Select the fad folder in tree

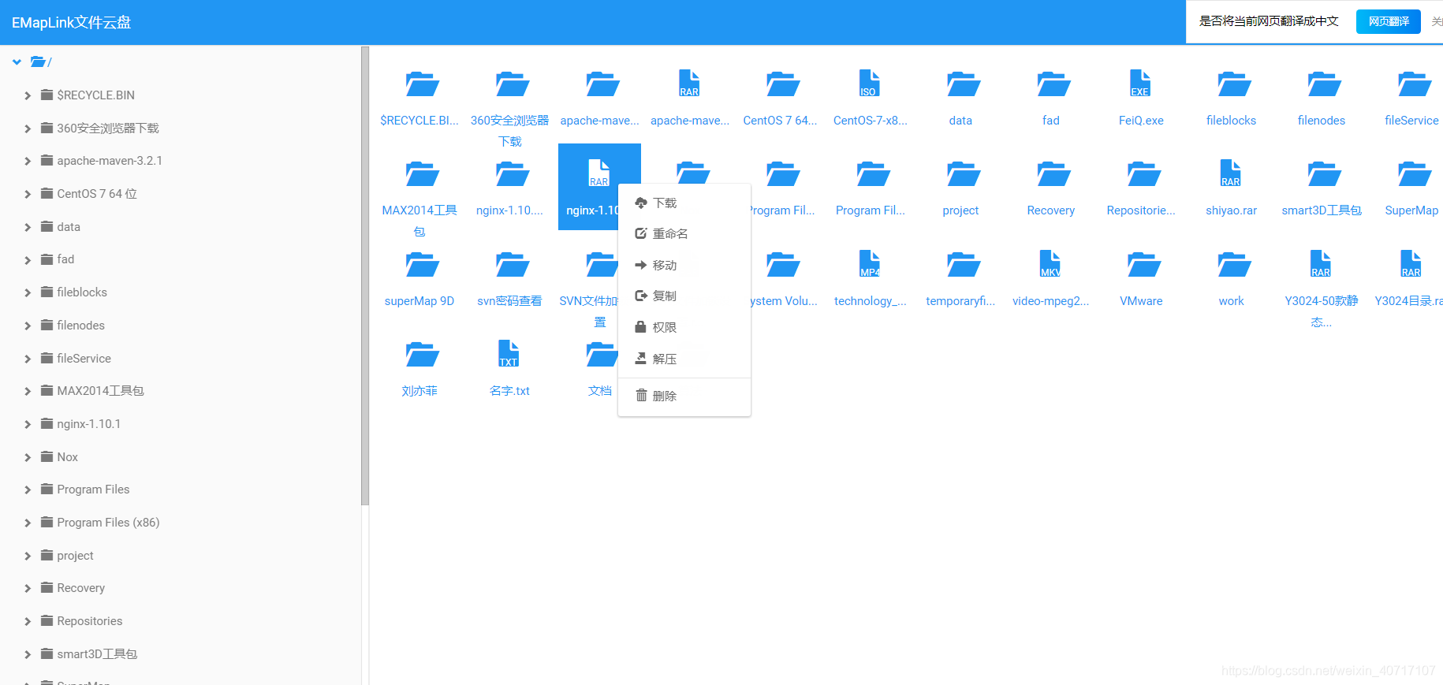65,259
